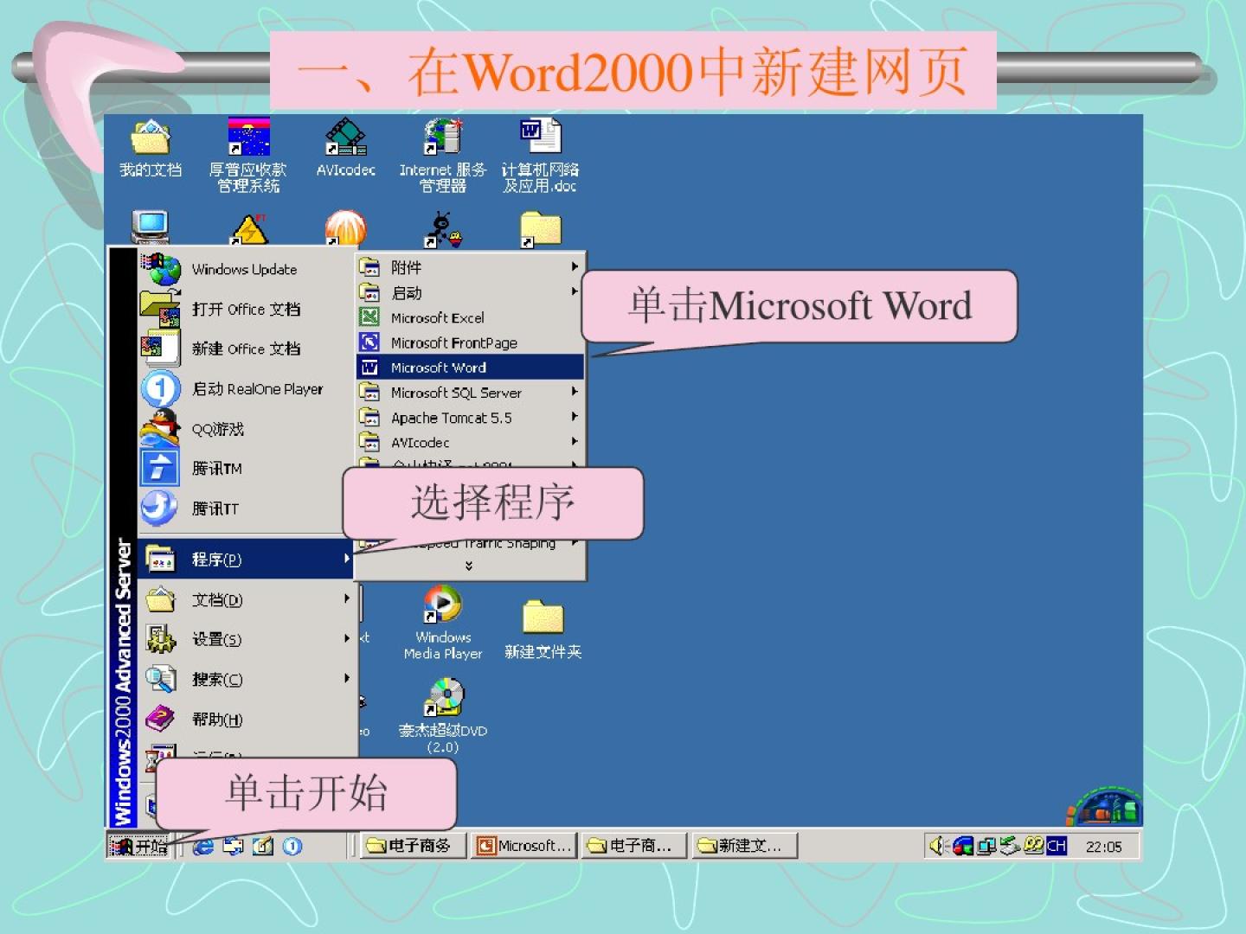
Task: Open the 计算机网络及应用.doc Word file
Action: click(540, 138)
